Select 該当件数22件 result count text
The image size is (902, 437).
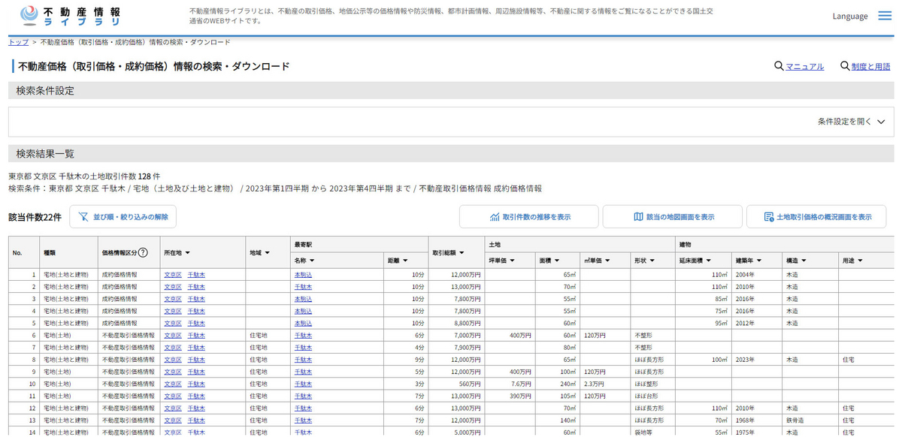pos(35,217)
